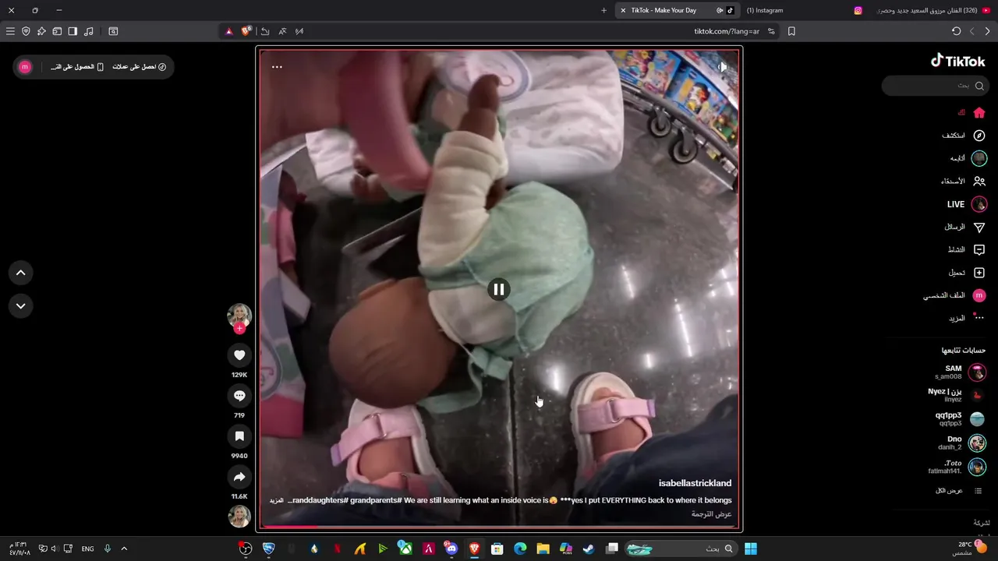Open comments bubble showing 719
Screen dimensions: 998x561
click(239, 396)
